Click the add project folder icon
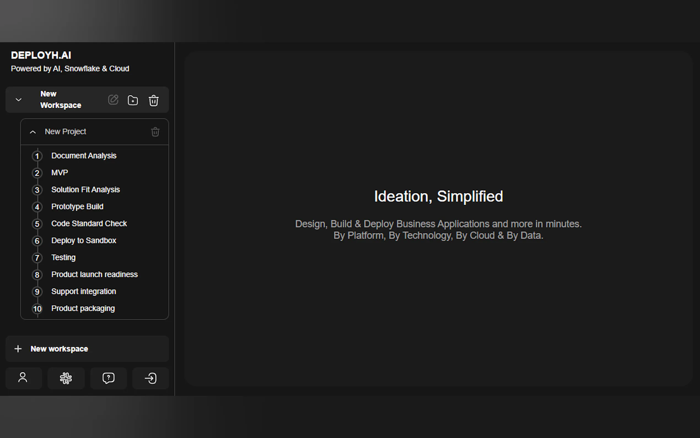 coord(133,100)
